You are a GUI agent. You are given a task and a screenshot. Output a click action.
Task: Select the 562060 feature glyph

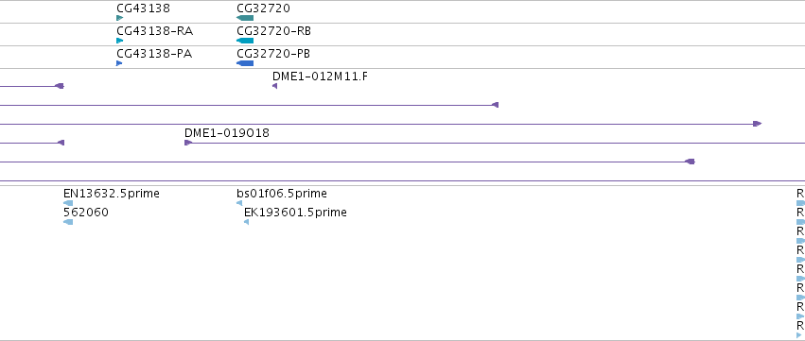(68, 222)
